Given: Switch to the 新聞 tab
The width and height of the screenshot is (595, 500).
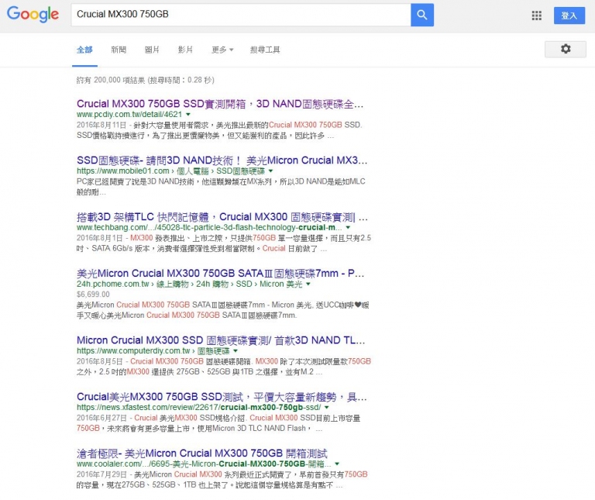Looking at the screenshot, I should click(x=119, y=50).
